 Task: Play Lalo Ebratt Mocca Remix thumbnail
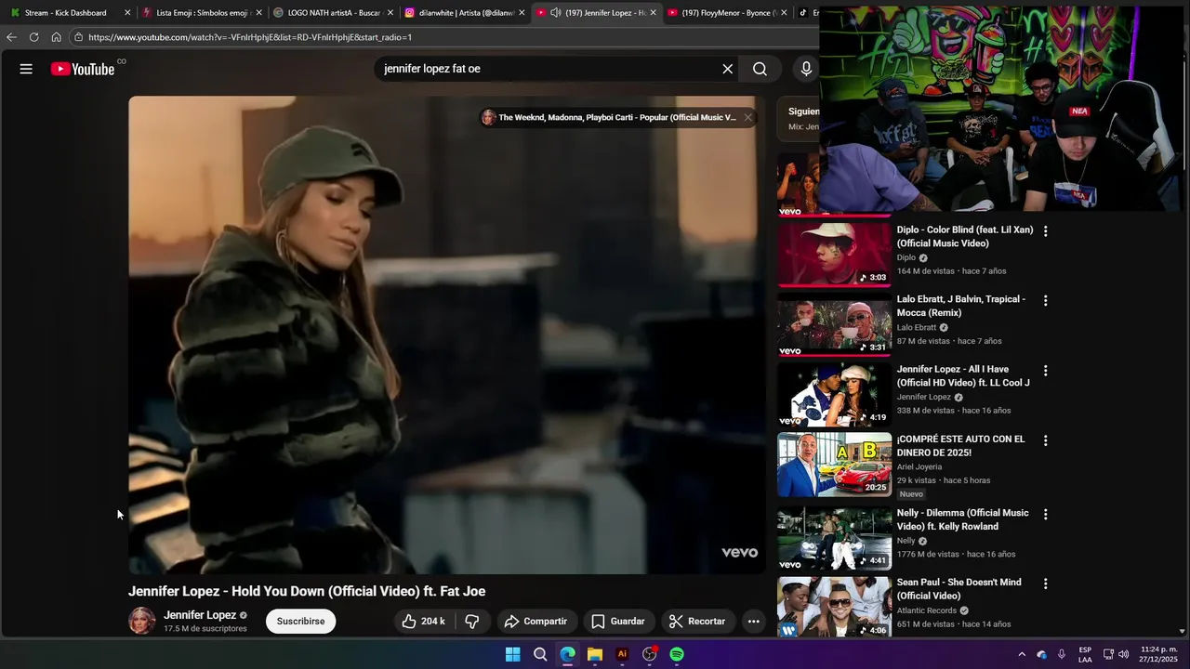(x=834, y=324)
